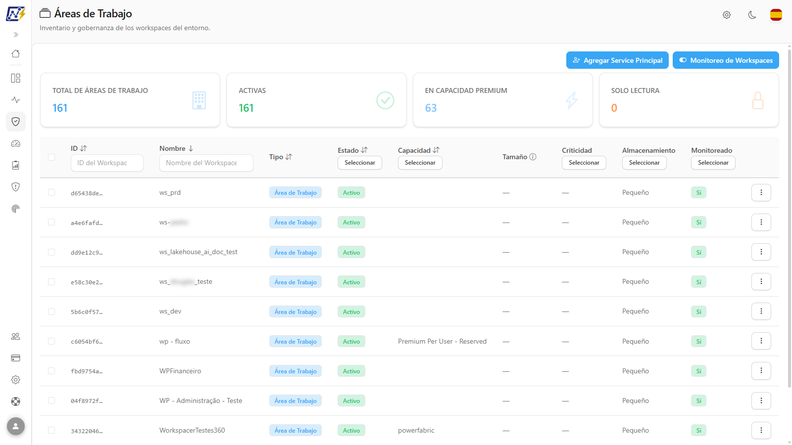Open Monitoreo de Workspaces
Viewport: 792px width, 445px height.
pyautogui.click(x=726, y=60)
